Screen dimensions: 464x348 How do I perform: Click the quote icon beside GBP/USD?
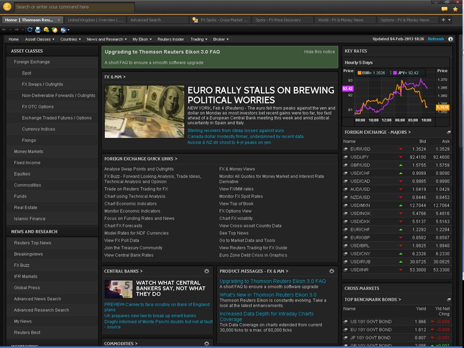pos(345,165)
